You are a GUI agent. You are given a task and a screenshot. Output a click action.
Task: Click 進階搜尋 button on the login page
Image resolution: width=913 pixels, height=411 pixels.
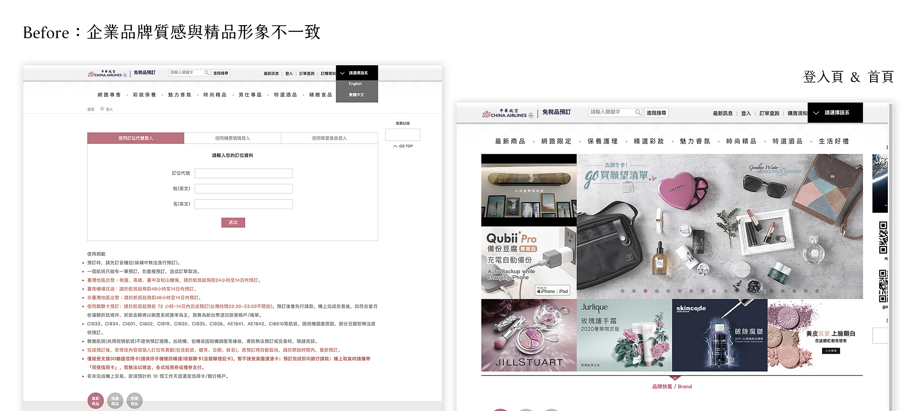point(221,73)
